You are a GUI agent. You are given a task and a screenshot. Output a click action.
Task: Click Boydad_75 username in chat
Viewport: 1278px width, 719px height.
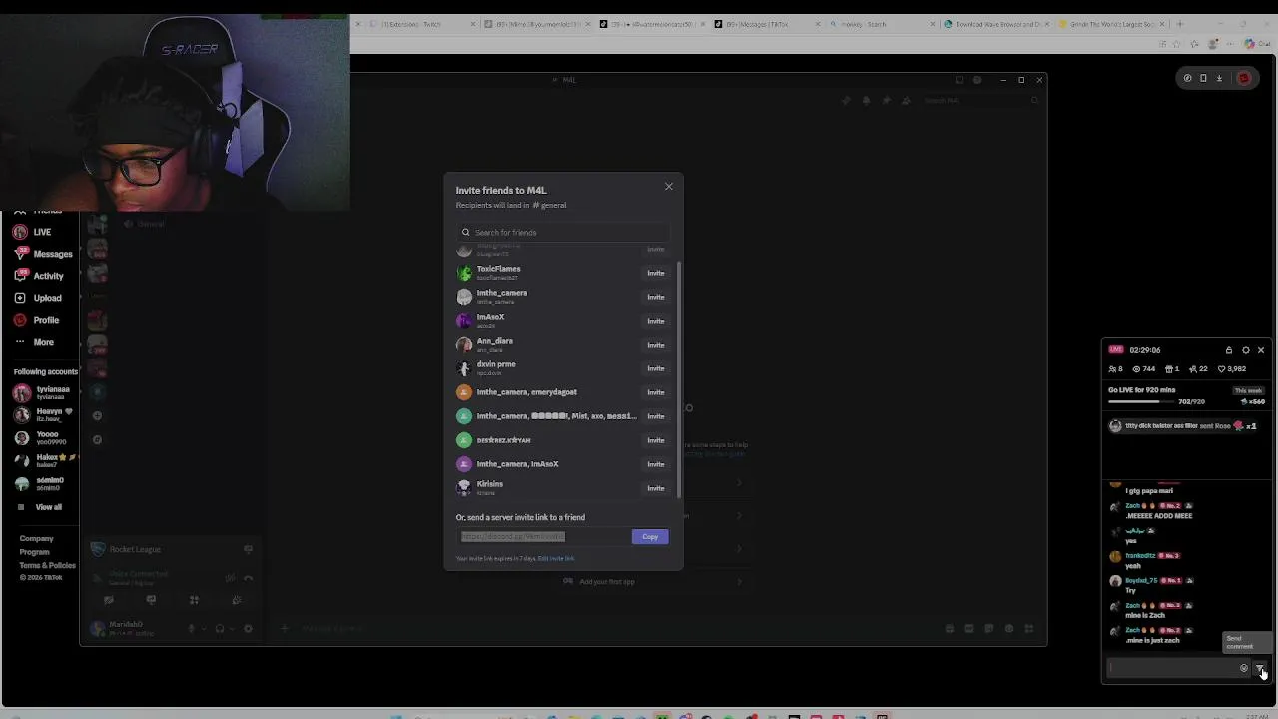click(1141, 580)
